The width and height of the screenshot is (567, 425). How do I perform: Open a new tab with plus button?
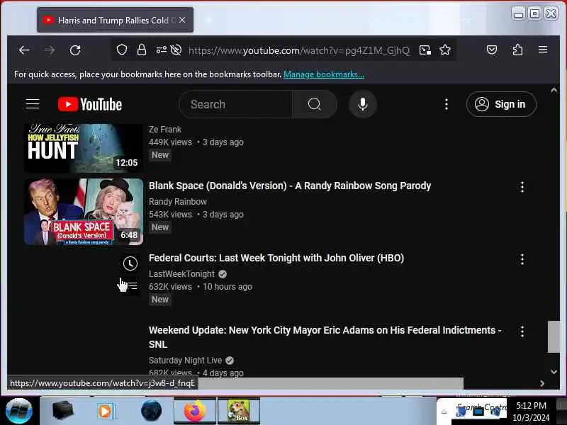point(208,21)
